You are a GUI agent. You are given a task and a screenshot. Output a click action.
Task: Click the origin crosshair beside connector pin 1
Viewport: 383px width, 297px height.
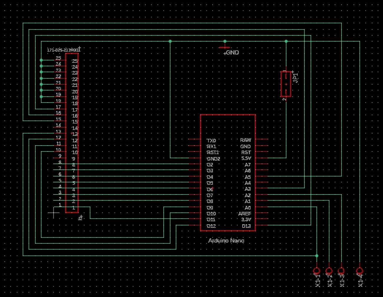[x=54, y=212]
